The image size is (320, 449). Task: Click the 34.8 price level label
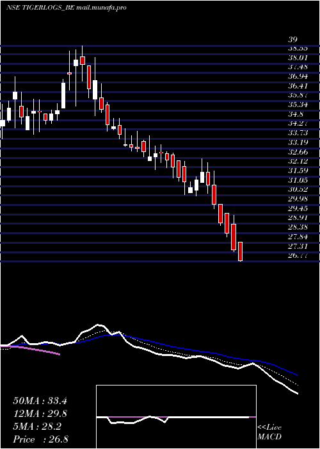296,114
